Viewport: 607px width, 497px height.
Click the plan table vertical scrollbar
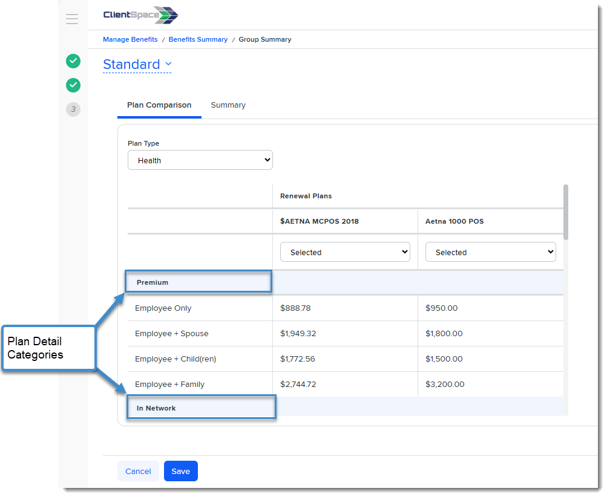(566, 212)
